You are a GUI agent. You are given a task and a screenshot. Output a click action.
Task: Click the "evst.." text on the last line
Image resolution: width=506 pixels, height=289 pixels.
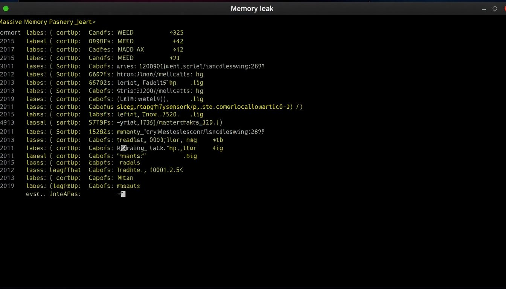(36, 194)
